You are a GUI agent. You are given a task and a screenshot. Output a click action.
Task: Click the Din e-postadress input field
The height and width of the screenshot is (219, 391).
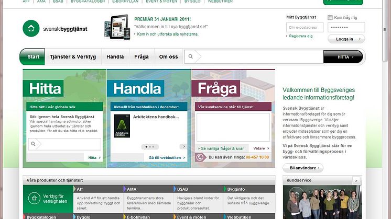305,27
